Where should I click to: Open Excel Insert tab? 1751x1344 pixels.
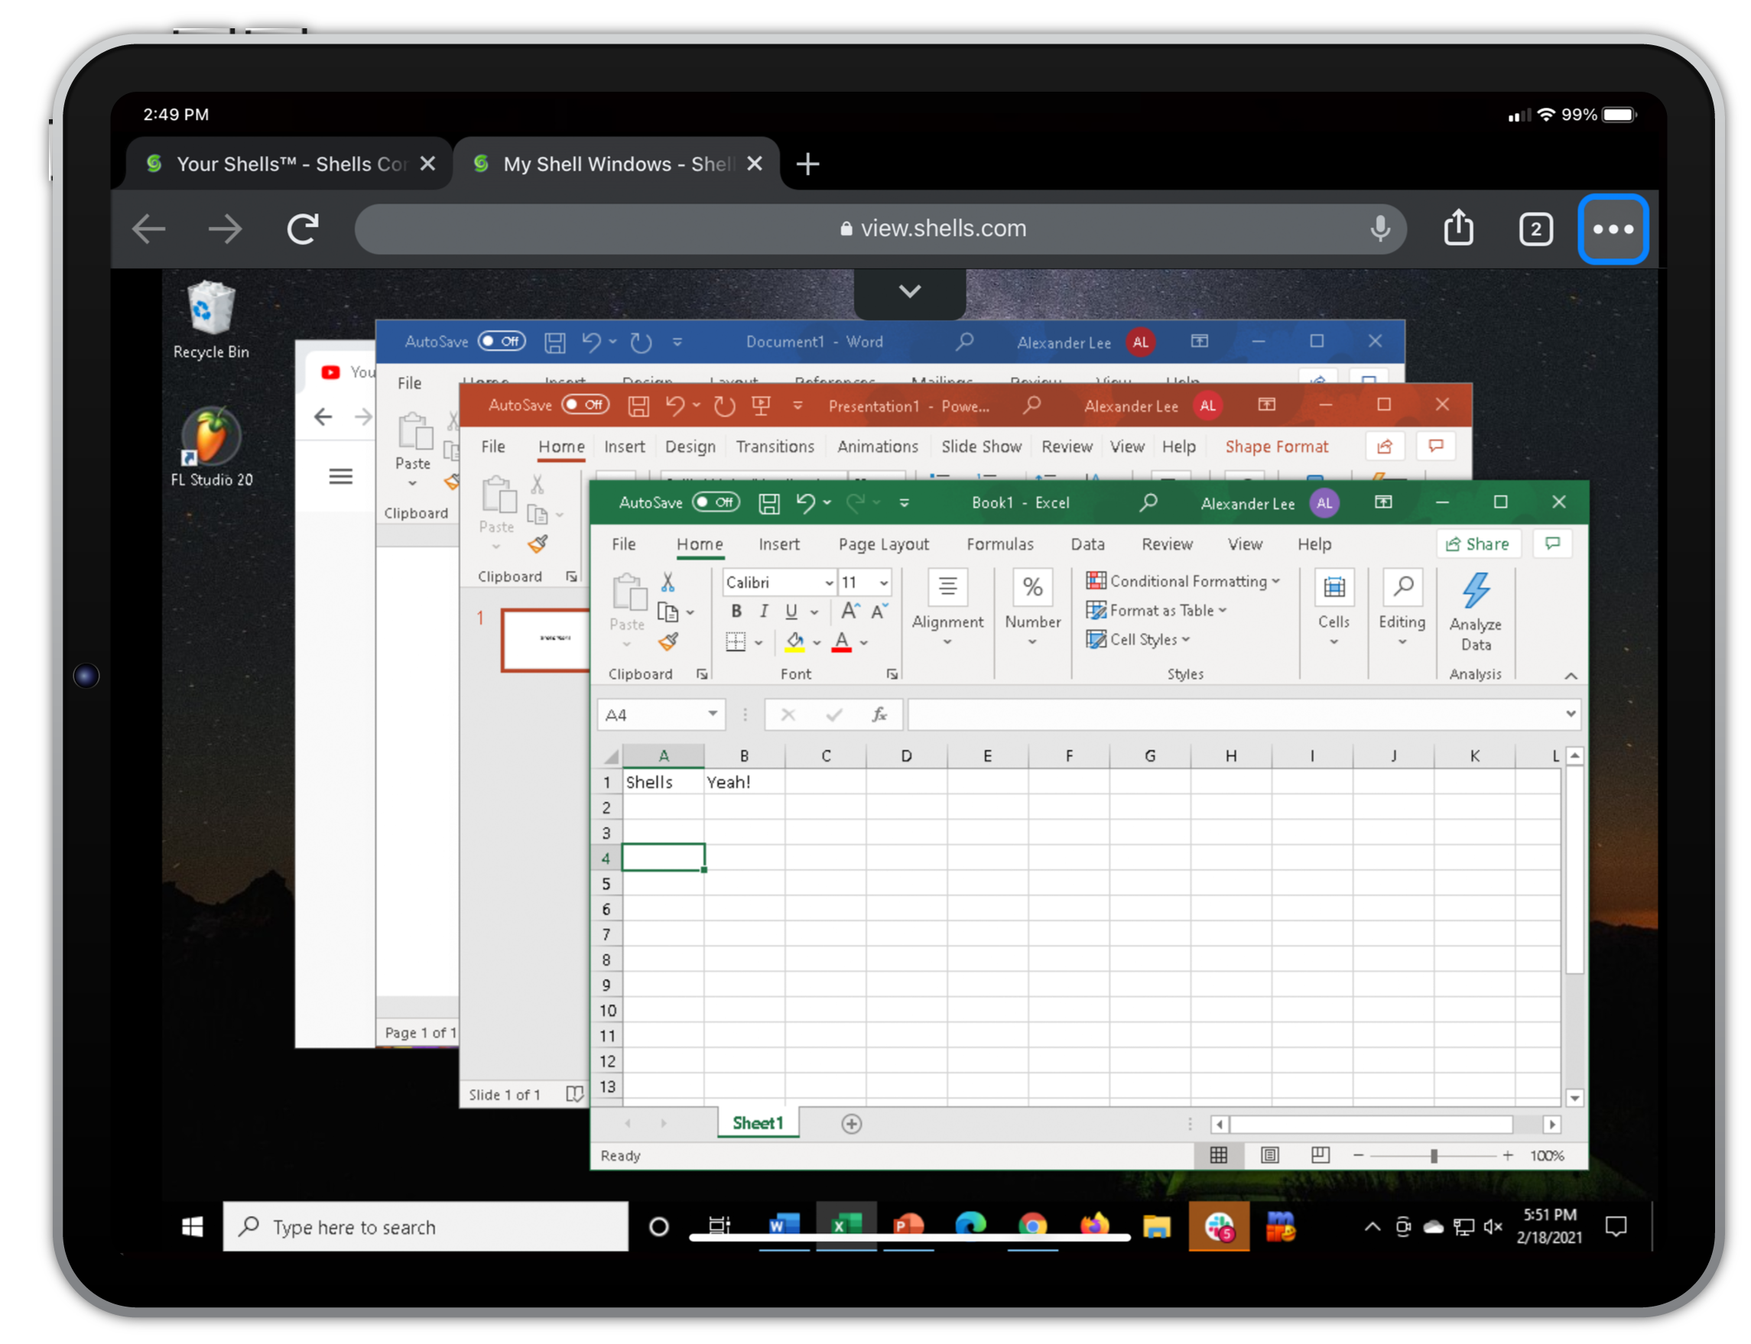tap(778, 545)
